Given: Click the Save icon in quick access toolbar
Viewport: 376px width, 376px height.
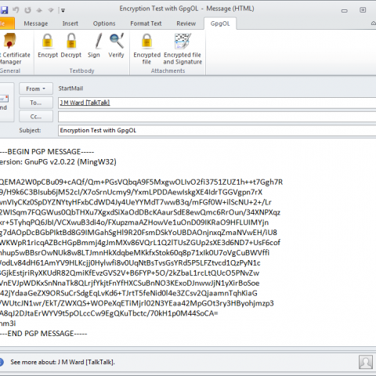Looking at the screenshot, I should 4,10.
